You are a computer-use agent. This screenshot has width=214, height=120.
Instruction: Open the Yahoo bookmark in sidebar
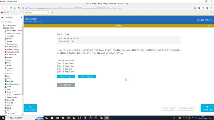click(x=9, y=36)
